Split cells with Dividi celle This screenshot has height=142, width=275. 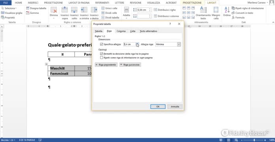(109, 13)
